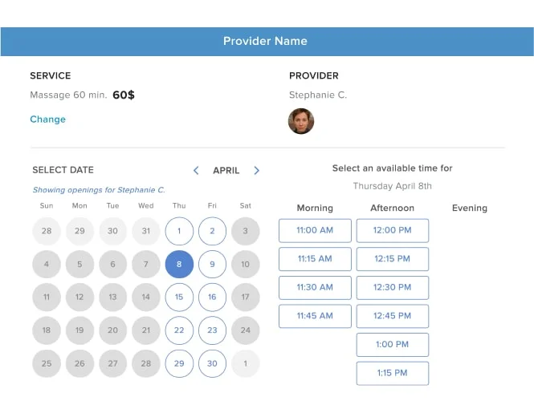Pick April 22 date
The image size is (534, 417).
tap(179, 330)
